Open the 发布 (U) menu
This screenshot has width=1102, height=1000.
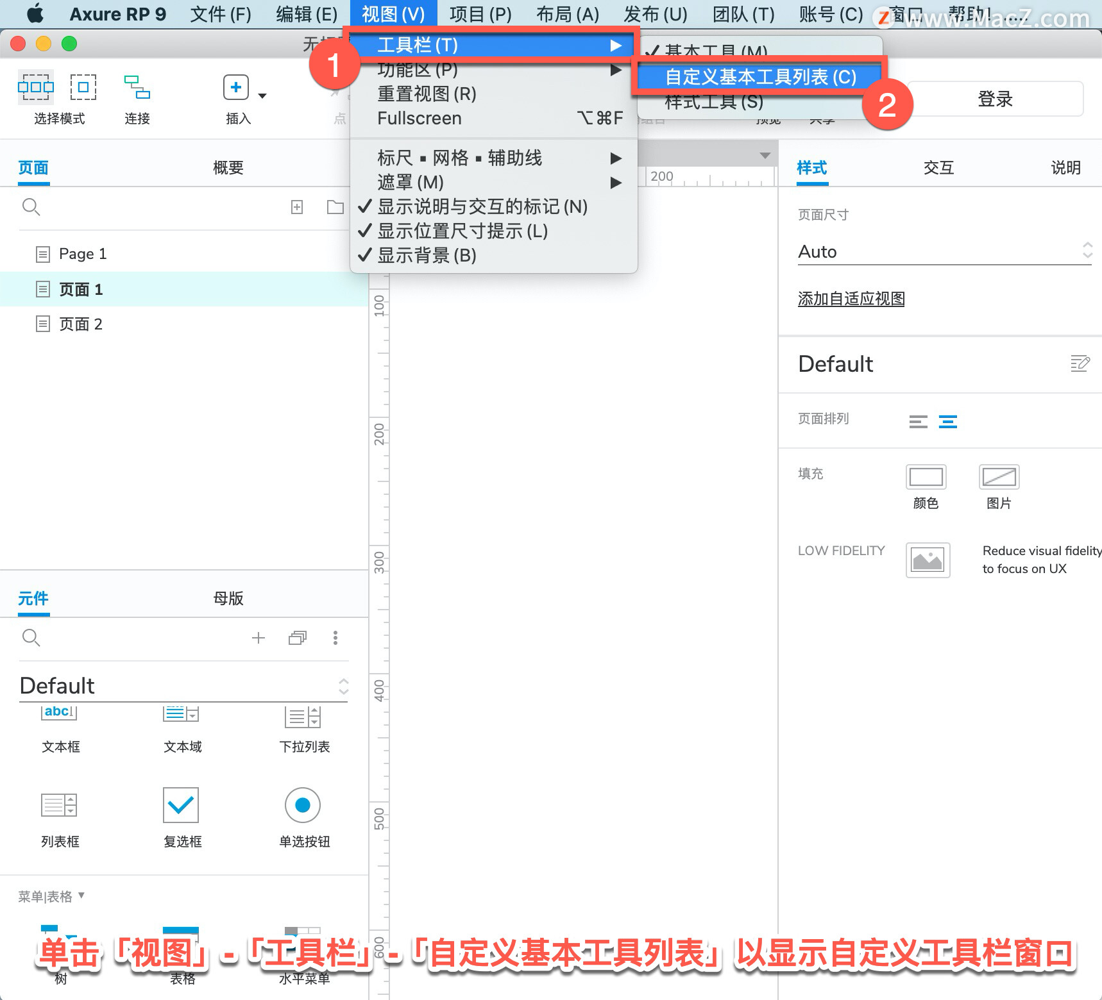(656, 14)
